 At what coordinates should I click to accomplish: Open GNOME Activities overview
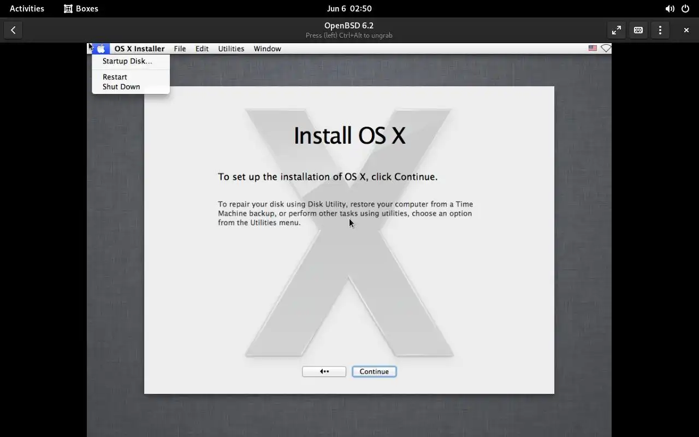tap(27, 9)
